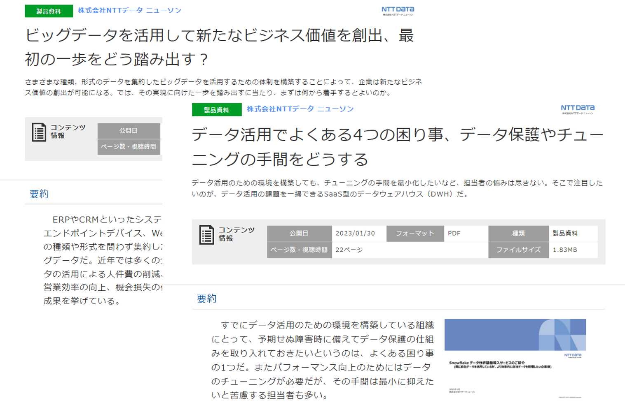The height and width of the screenshot is (412, 625).
Task: Click the NTT DATA logo on the front page
Action: [578, 109]
